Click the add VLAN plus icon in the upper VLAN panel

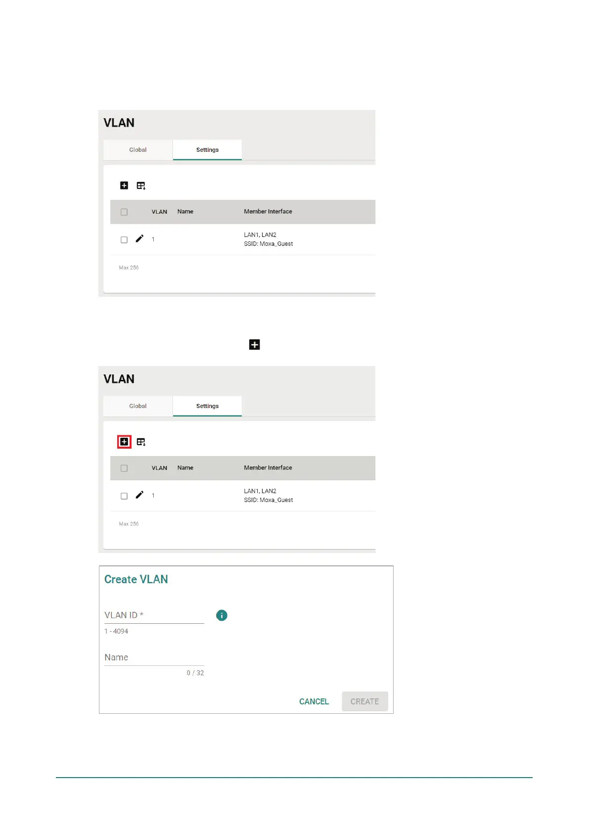(124, 185)
